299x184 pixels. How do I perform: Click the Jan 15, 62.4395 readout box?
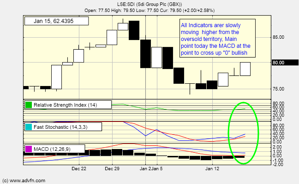tap(56, 21)
